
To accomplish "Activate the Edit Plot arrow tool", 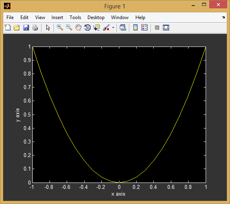I will (x=48, y=27).
